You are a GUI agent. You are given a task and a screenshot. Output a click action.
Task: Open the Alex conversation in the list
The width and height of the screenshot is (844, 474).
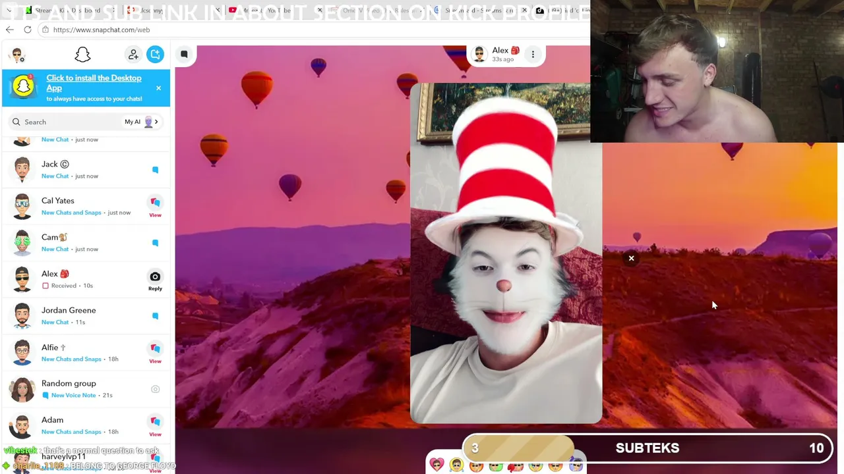tap(86, 279)
